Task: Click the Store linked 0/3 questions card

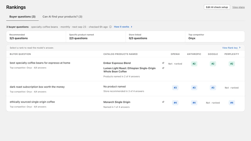Action: (x=155, y=37)
